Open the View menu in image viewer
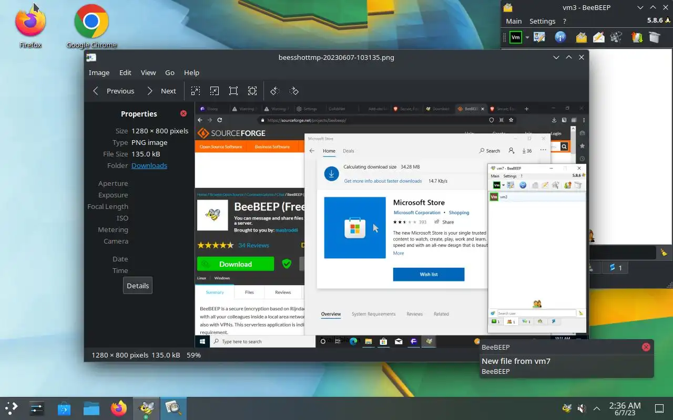Viewport: 673px width, 420px height. tap(148, 72)
